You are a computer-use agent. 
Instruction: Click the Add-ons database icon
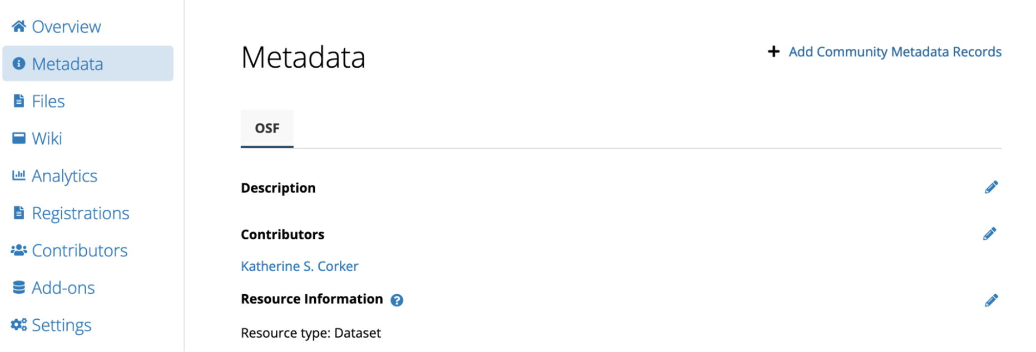point(19,288)
